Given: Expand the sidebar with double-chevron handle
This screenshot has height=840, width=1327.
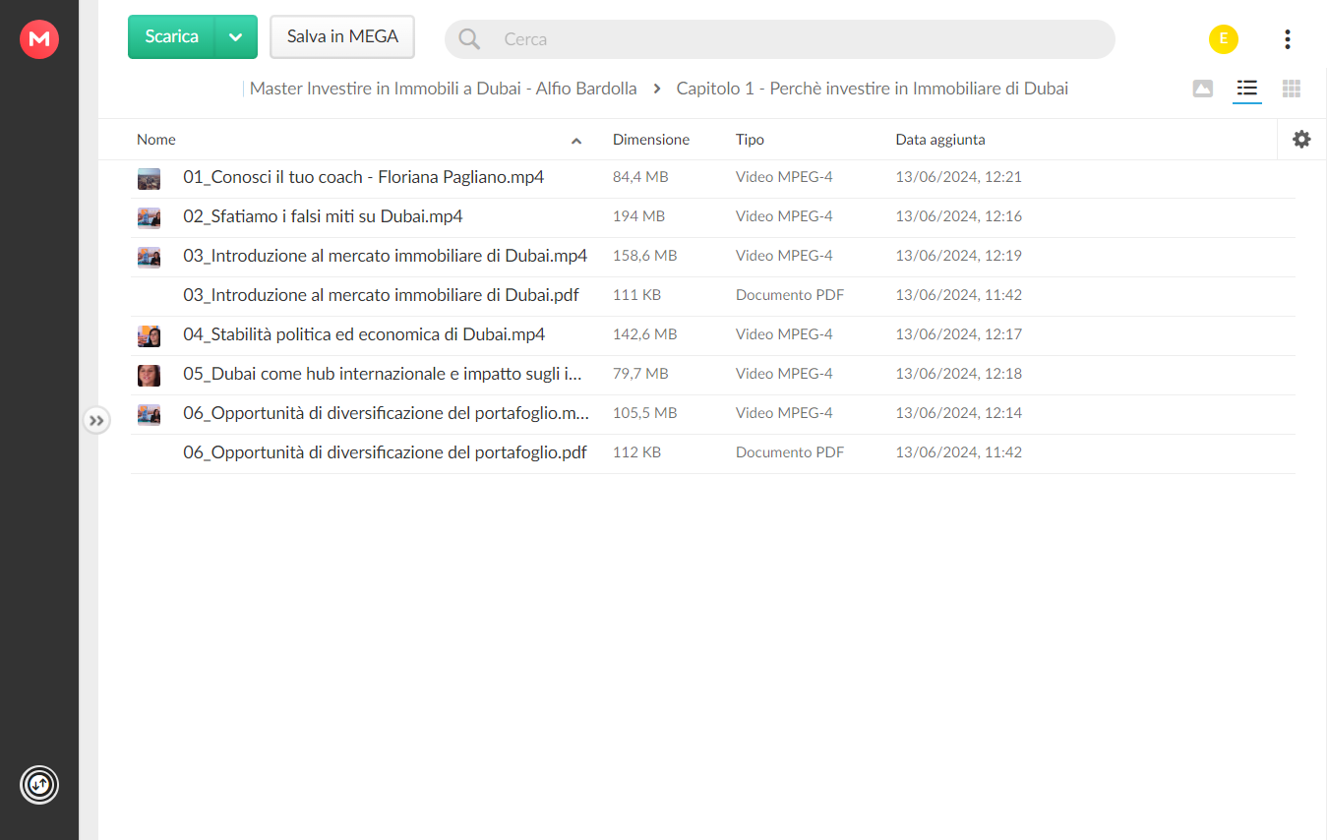Looking at the screenshot, I should 95,420.
